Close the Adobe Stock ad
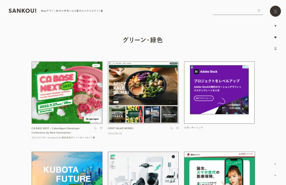Screen dimensions: 286x185 (x=247, y=67)
